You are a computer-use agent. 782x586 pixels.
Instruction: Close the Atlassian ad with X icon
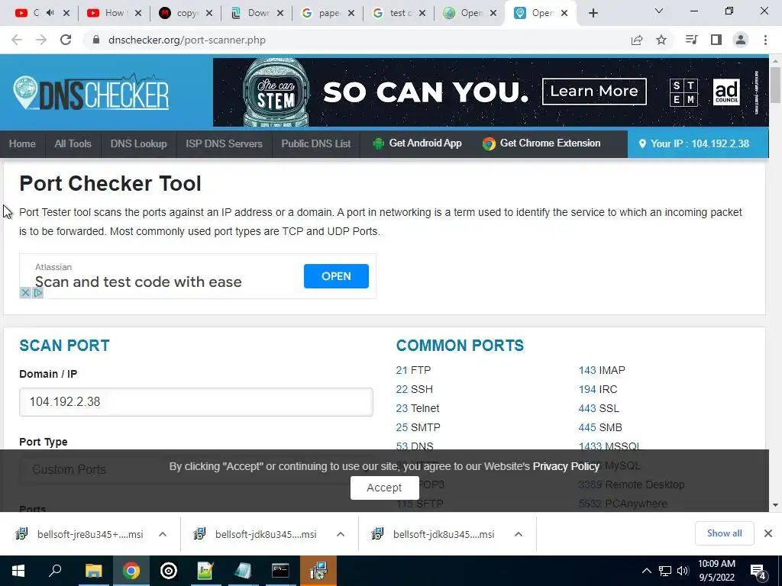pyautogui.click(x=25, y=292)
